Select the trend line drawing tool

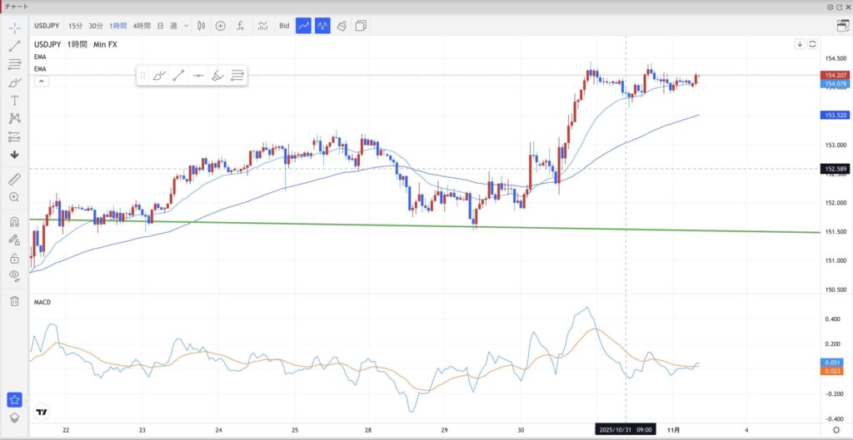pos(14,46)
